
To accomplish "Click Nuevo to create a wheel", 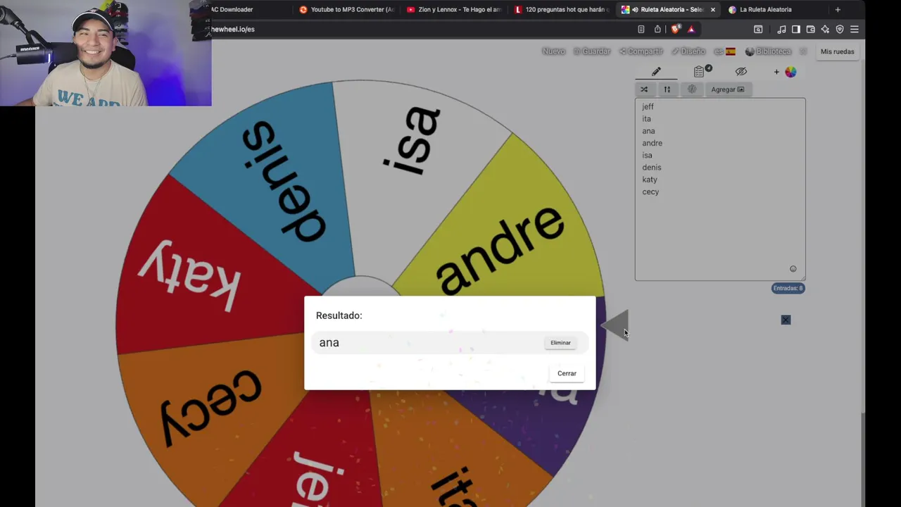I will pos(553,51).
